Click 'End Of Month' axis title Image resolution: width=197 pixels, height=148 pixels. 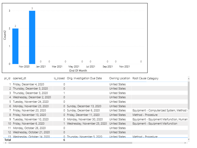tap(78, 71)
